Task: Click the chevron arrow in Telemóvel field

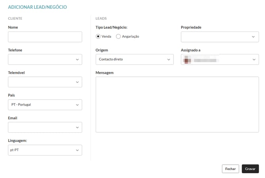Action: (x=77, y=82)
